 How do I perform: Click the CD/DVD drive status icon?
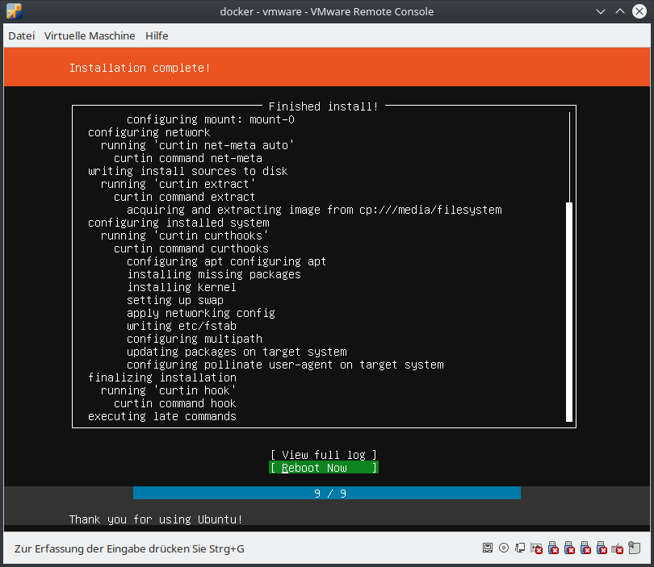(504, 548)
